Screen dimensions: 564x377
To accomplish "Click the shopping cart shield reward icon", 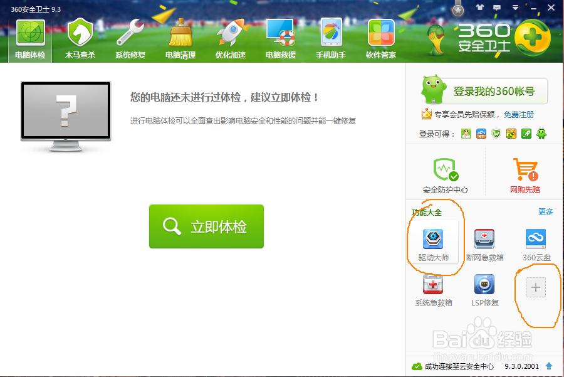I will click(496, 134).
